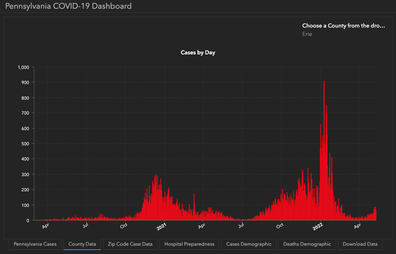Image resolution: width=396 pixels, height=254 pixels.
Task: Click the 1,000 label on the y-axis
Action: pos(23,67)
